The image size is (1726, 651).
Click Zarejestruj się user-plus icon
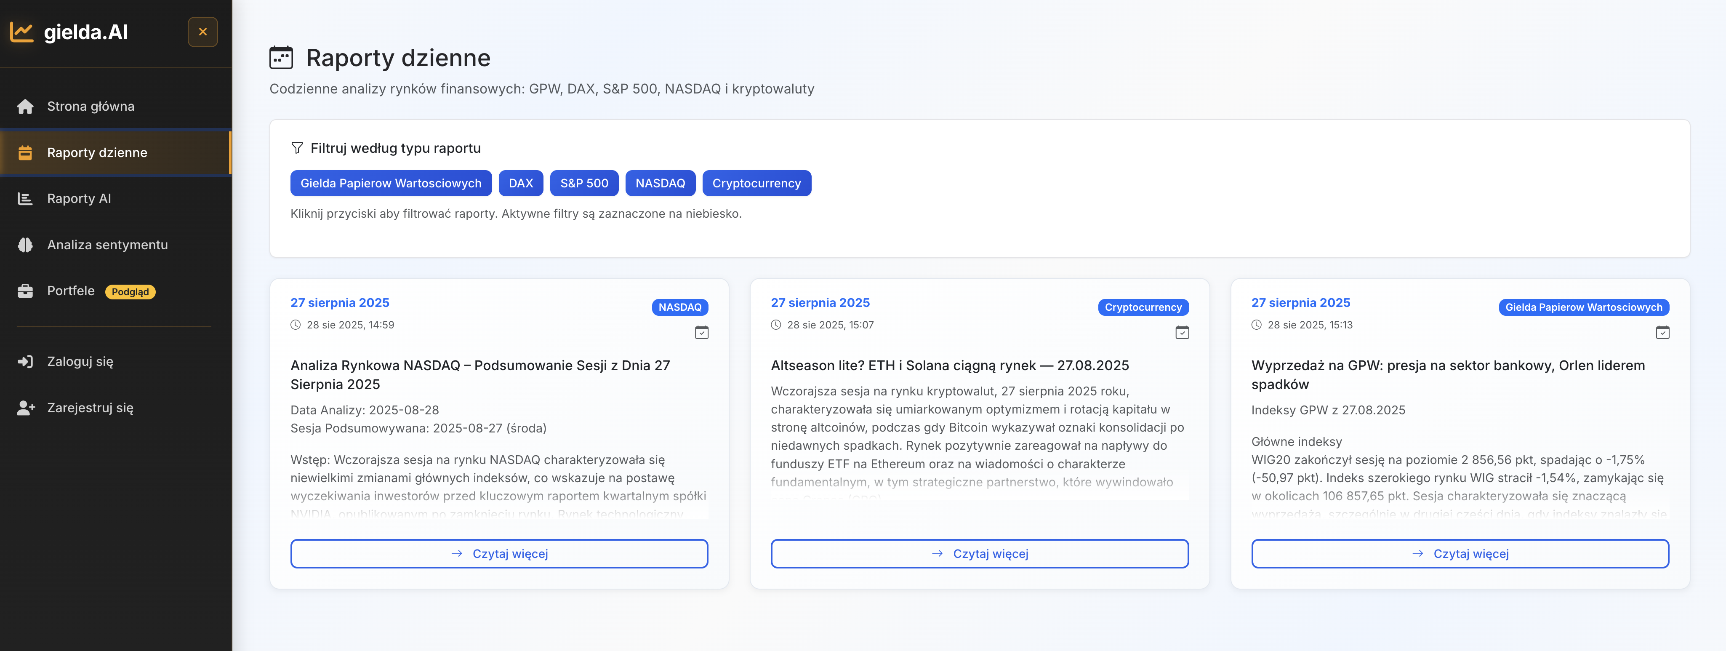point(25,408)
